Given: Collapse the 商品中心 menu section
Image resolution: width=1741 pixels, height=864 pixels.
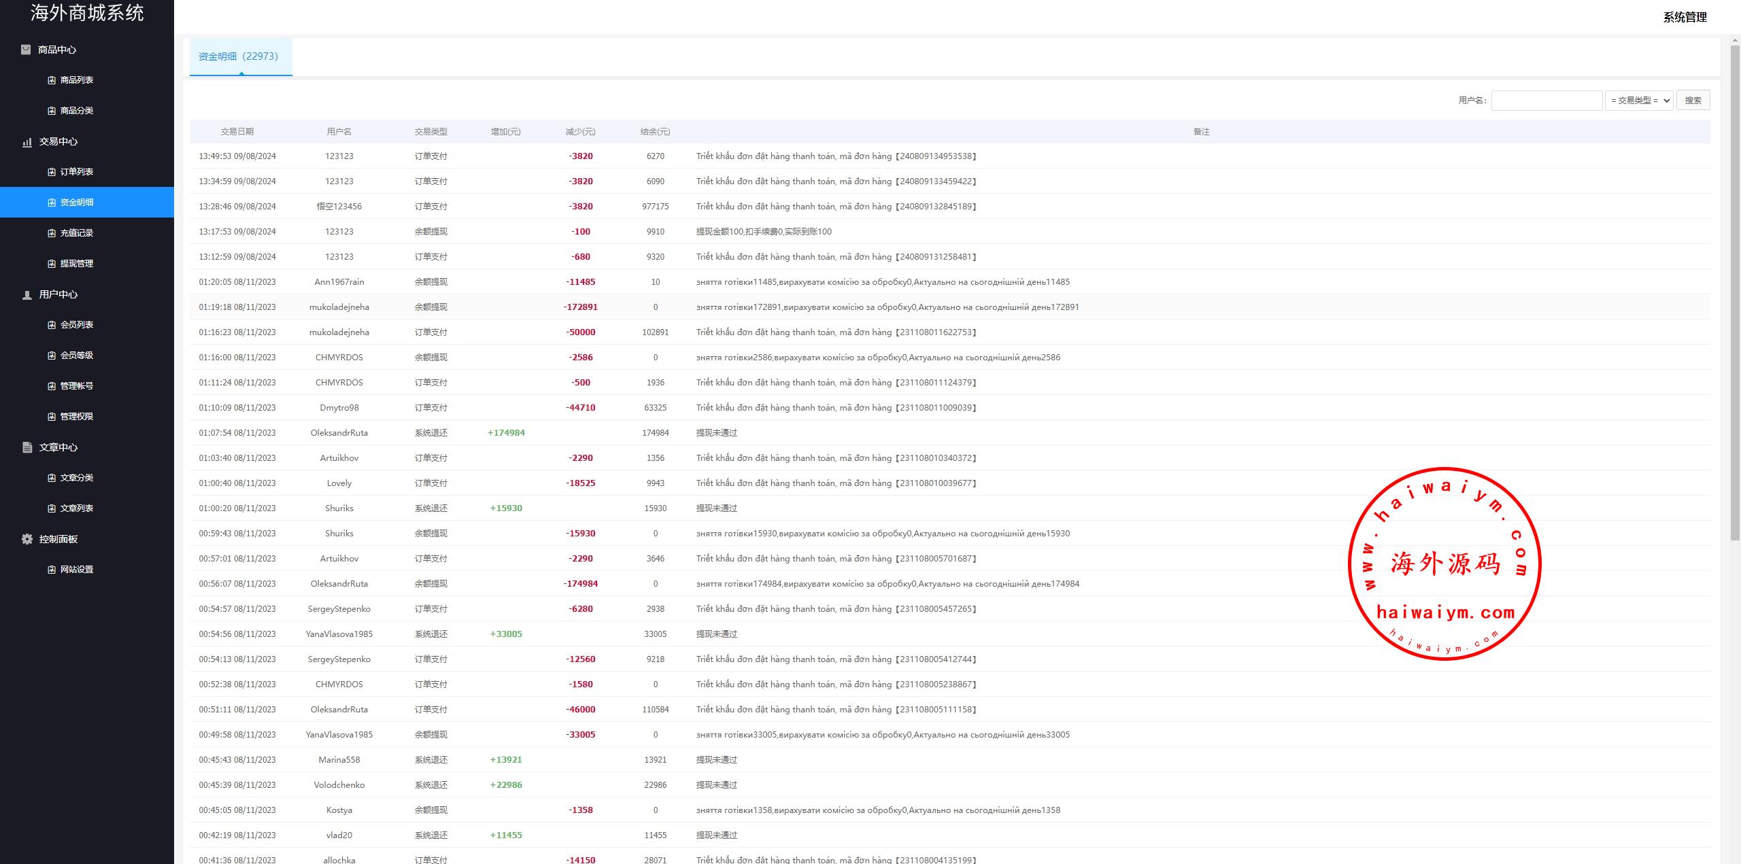Looking at the screenshot, I should tap(57, 50).
